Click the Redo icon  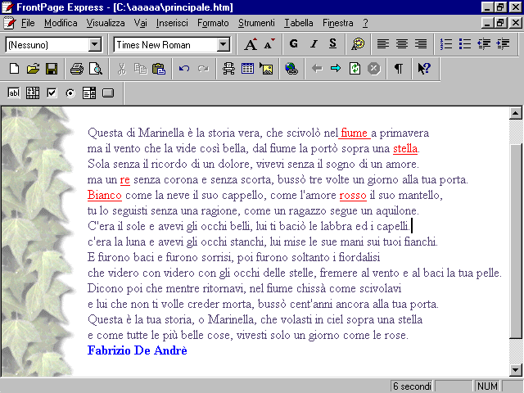tap(203, 69)
